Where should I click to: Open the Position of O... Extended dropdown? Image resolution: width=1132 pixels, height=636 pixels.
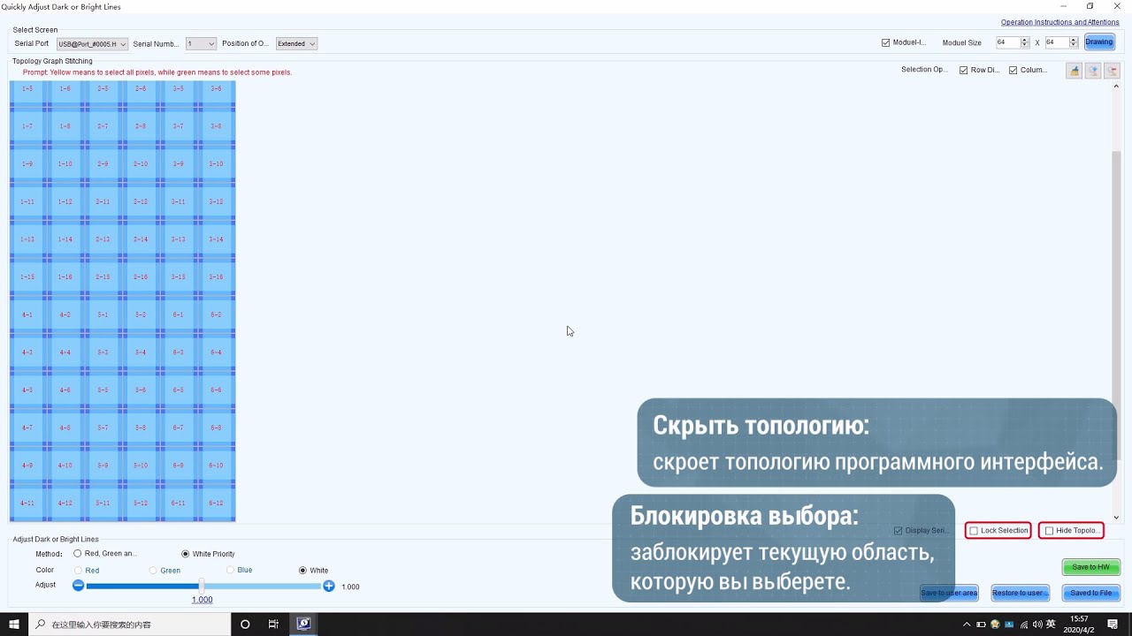coord(296,43)
